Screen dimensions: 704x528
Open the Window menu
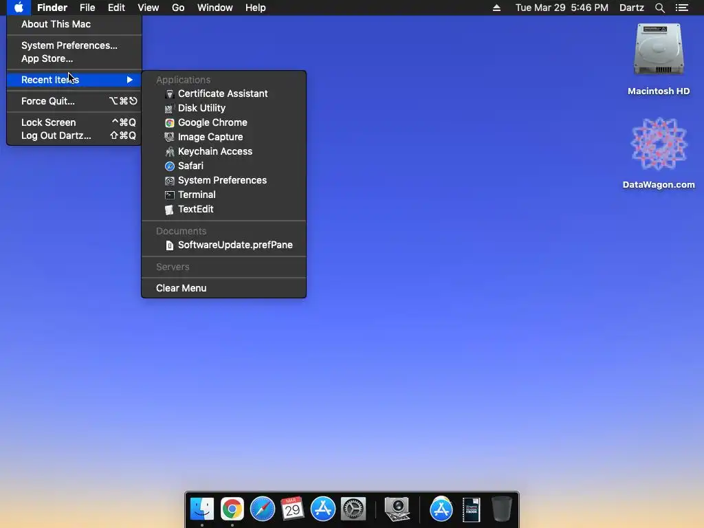[215, 8]
